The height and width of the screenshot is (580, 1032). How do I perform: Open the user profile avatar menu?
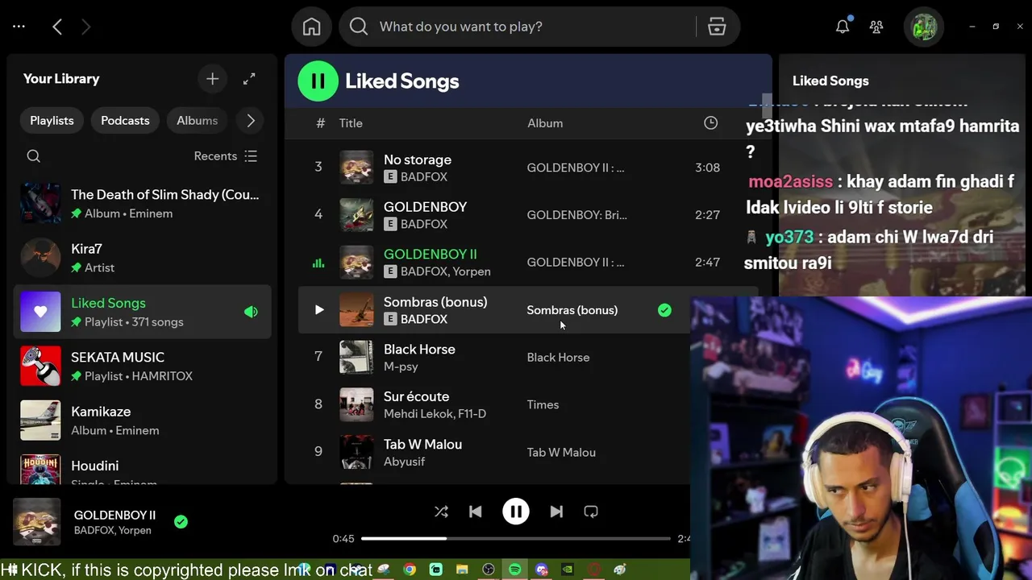(923, 27)
